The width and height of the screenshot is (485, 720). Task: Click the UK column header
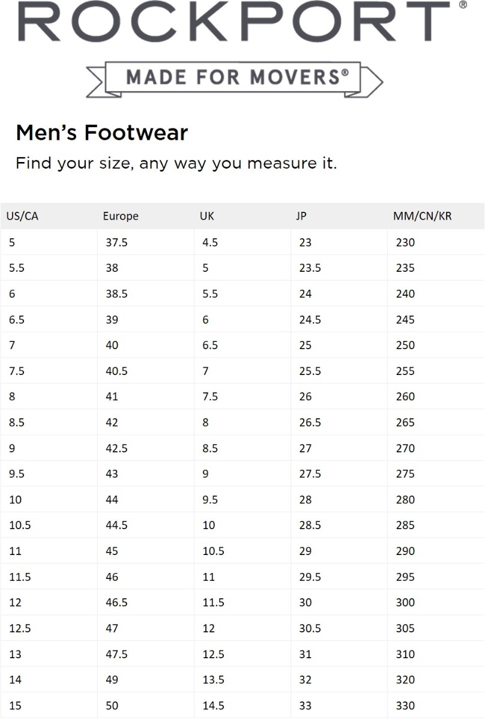point(206,216)
